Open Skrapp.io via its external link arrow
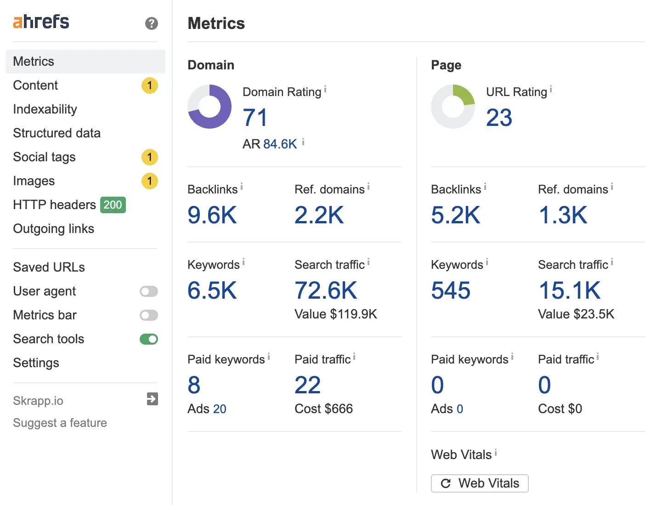 pos(152,399)
